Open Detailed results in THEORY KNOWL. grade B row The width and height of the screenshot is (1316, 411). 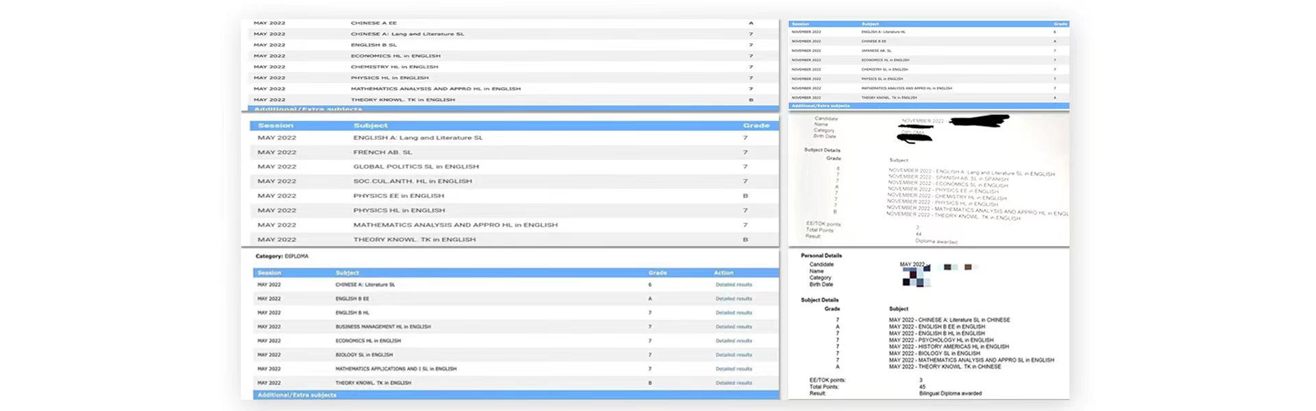pos(733,383)
